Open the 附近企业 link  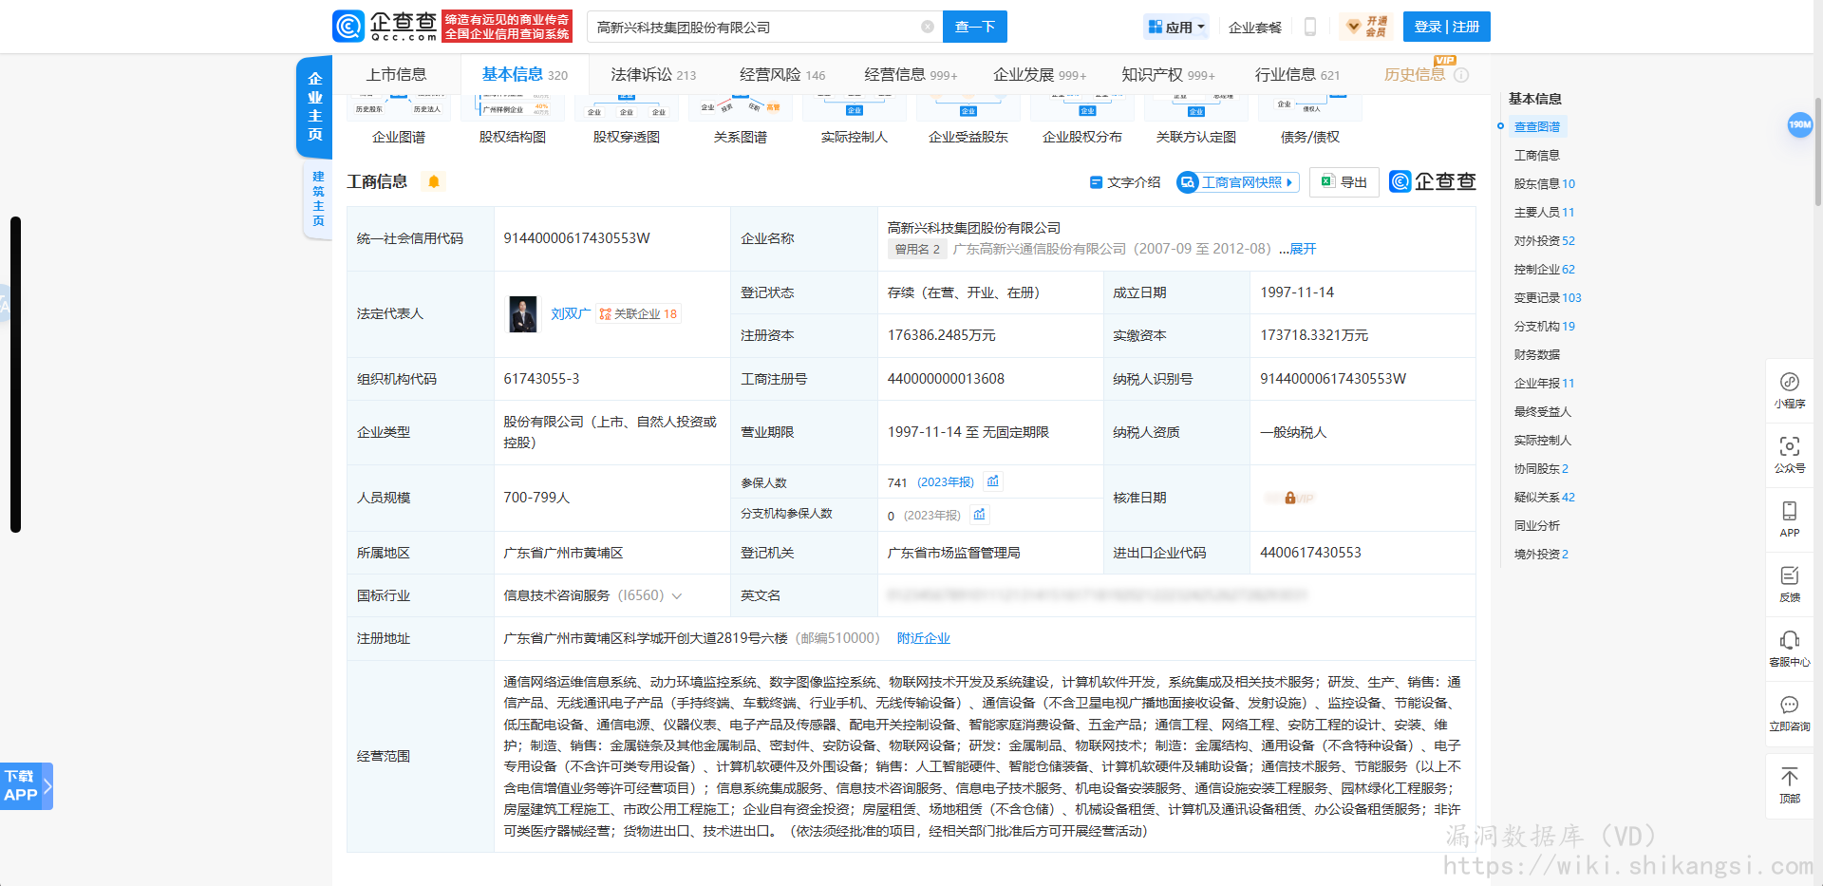coord(924,638)
